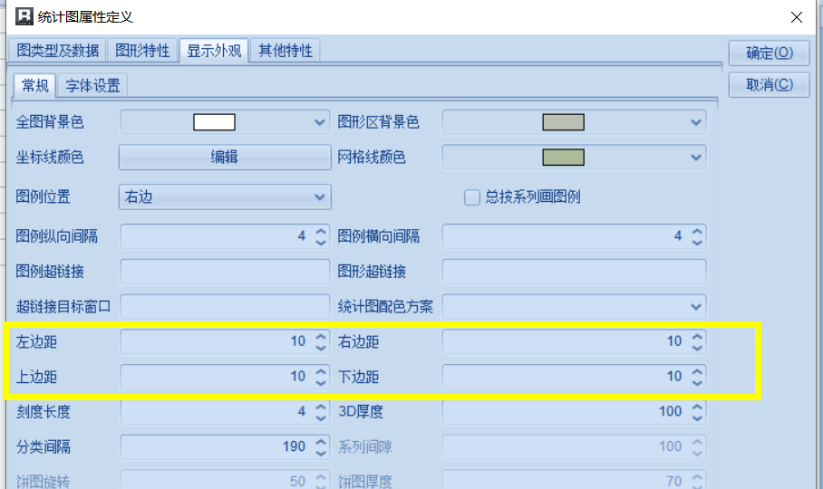Screen dimensions: 823x489
Task: Click the 编辑 button for 坐标线颜色
Action: (x=225, y=158)
